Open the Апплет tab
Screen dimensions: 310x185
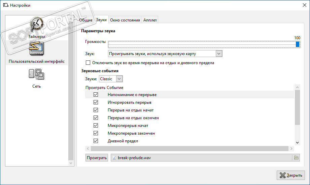tap(150, 20)
